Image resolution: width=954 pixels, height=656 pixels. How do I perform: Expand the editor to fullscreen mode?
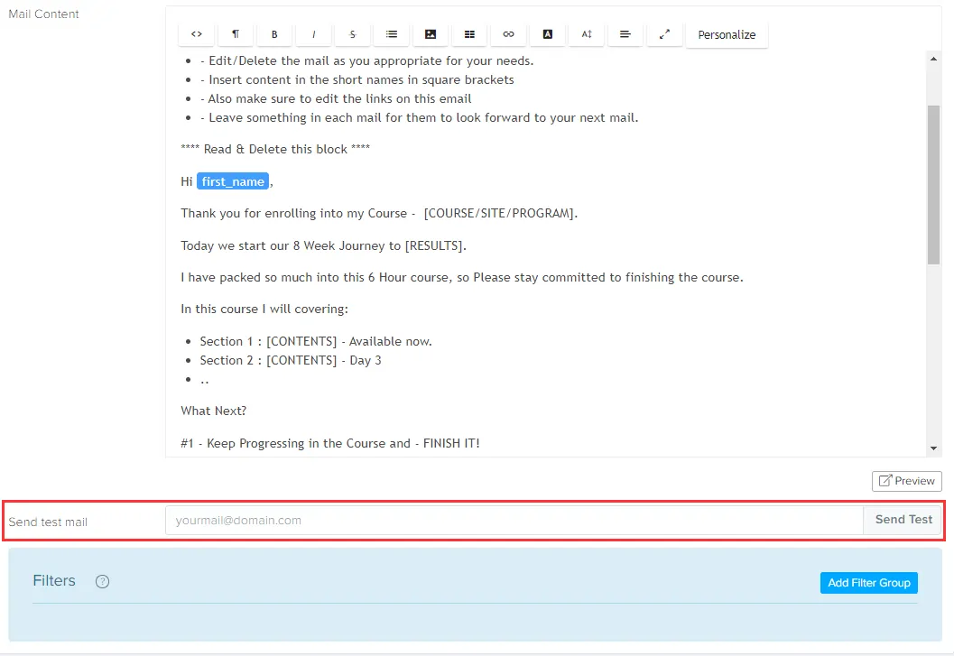664,34
